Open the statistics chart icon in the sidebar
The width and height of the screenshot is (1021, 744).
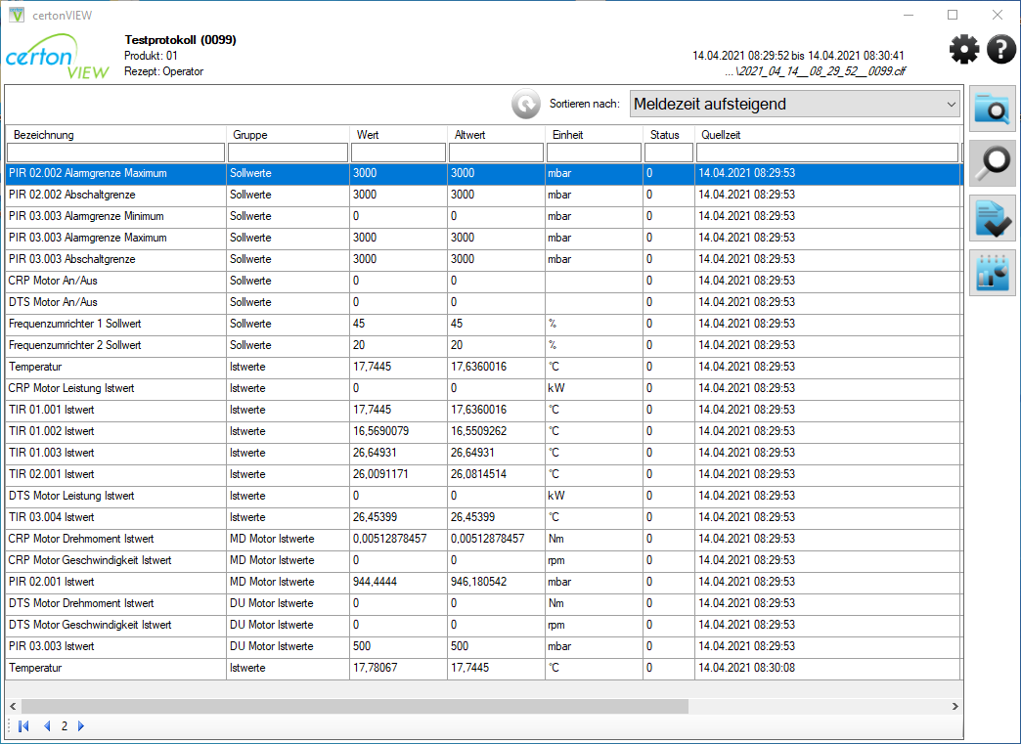point(992,272)
